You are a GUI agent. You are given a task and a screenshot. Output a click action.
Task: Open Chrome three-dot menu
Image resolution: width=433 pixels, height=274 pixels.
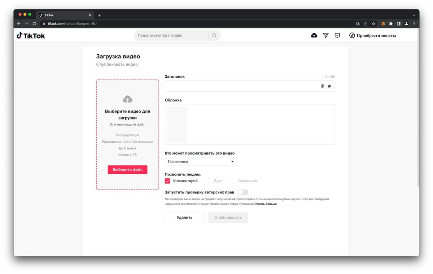point(414,24)
